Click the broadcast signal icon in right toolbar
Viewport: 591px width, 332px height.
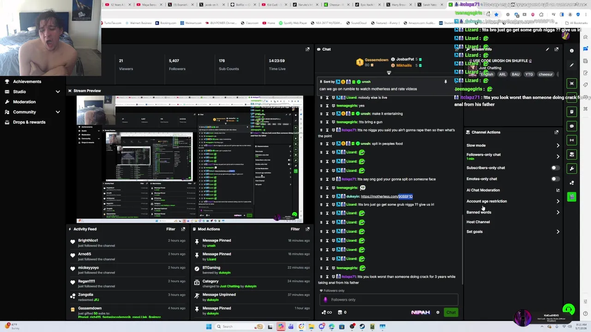click(x=572, y=140)
